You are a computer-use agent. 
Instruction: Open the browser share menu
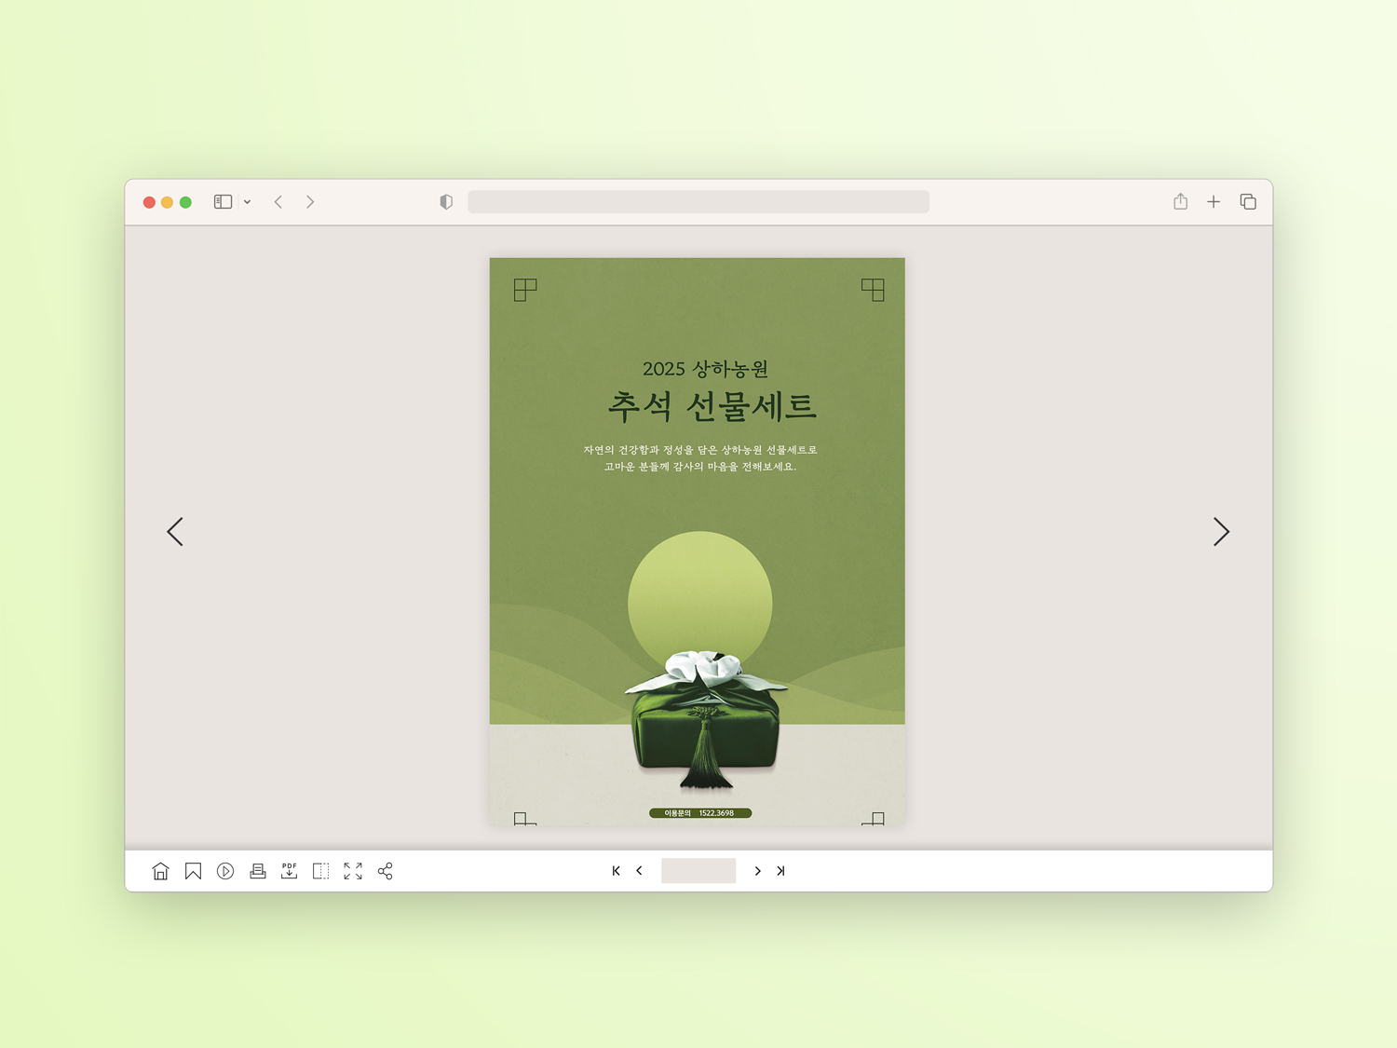1181,201
